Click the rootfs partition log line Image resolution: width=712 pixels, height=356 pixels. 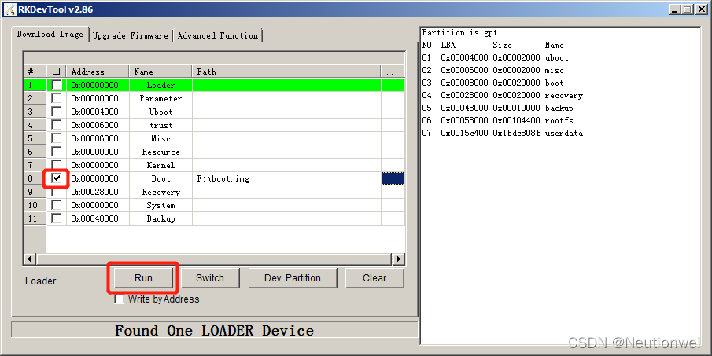[x=497, y=121]
